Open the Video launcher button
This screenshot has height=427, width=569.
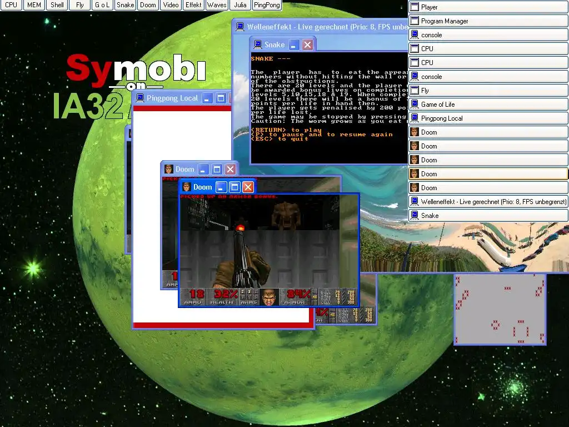pyautogui.click(x=171, y=5)
